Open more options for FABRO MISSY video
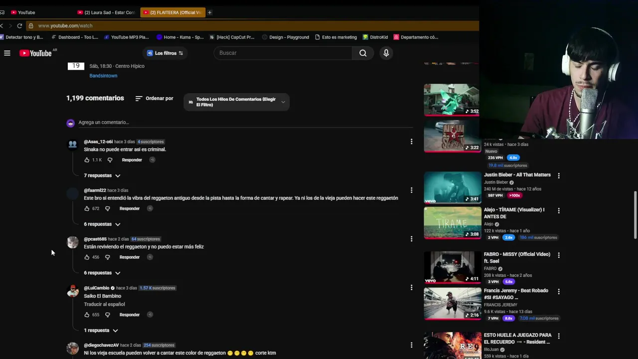The width and height of the screenshot is (638, 359). click(x=559, y=255)
